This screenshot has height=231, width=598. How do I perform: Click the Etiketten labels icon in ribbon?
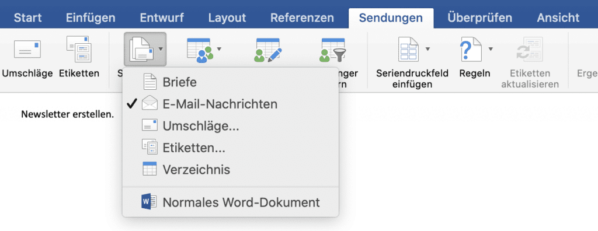tap(79, 49)
